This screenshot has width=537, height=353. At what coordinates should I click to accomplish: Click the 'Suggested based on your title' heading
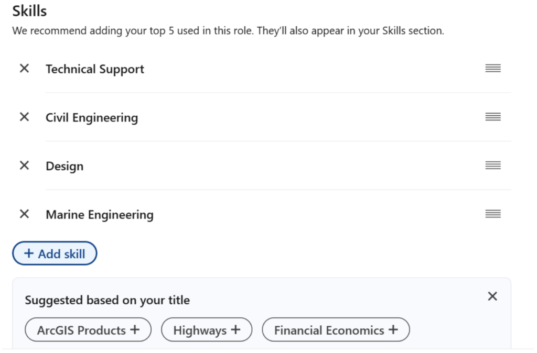(x=108, y=301)
